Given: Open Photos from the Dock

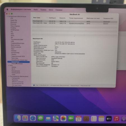Looking at the screenshot, I should tap(63, 118).
